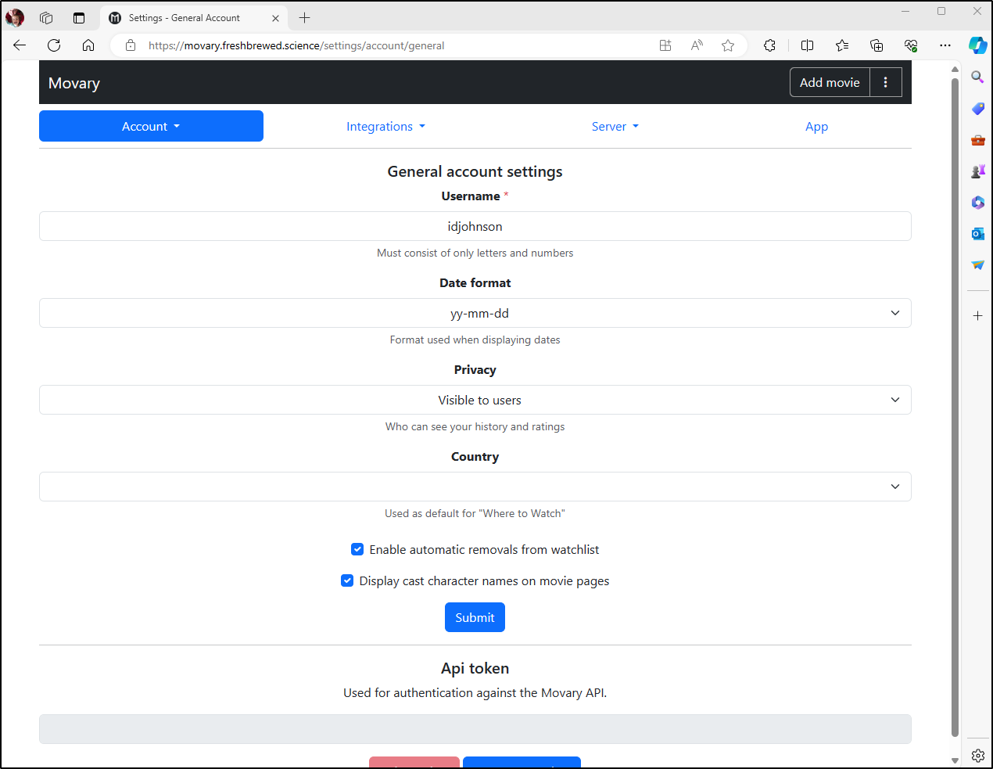The image size is (993, 769).
Task: Click the Movary brand logo link
Action: click(74, 83)
